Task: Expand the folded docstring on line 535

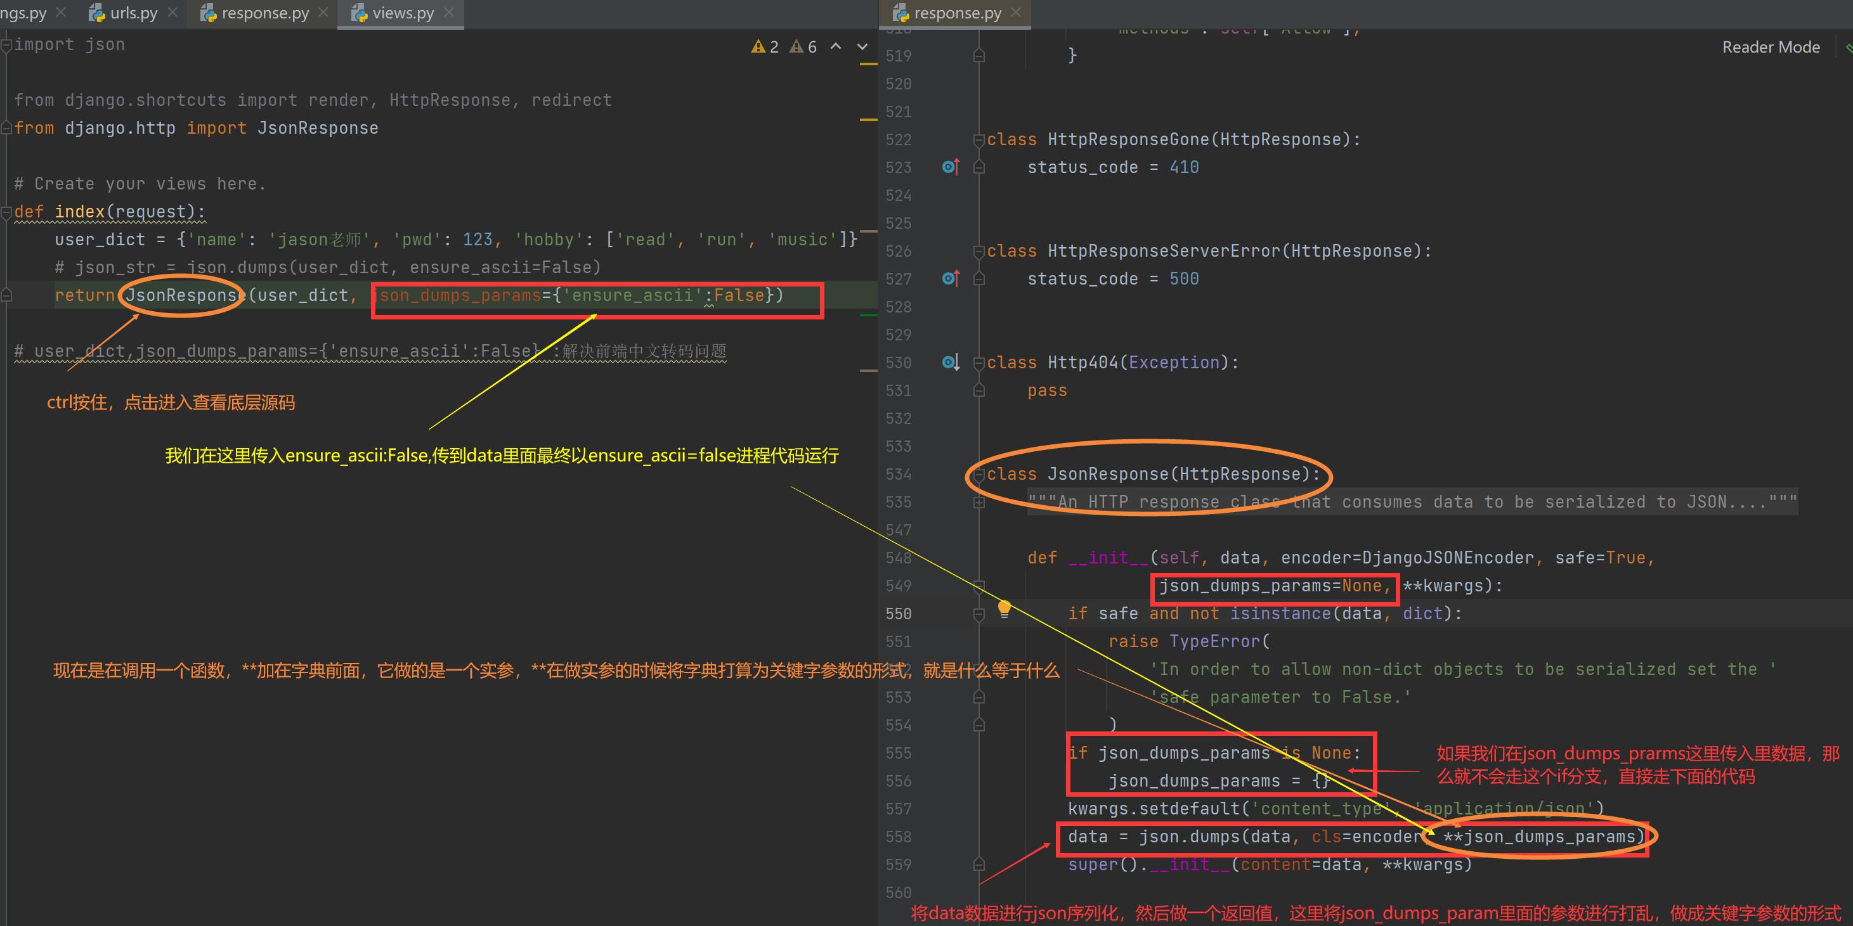Action: point(979,503)
